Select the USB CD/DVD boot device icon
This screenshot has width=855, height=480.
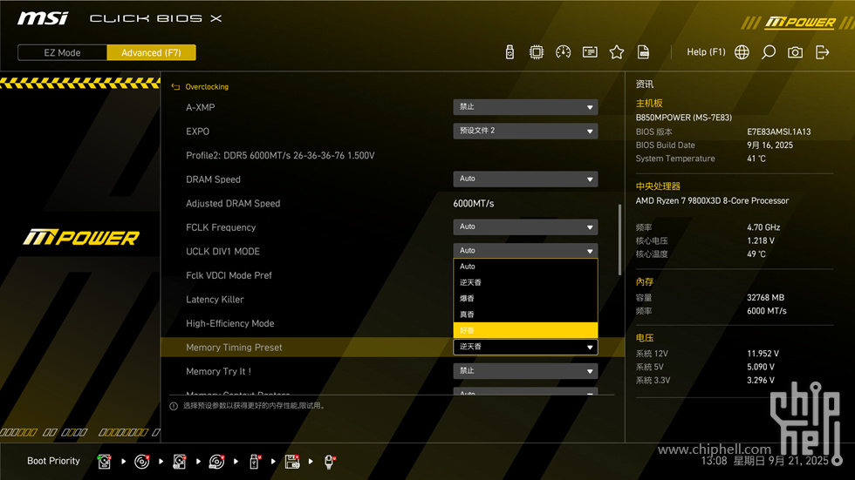click(216, 462)
